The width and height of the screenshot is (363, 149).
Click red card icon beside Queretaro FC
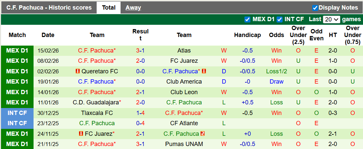click(x=78, y=71)
